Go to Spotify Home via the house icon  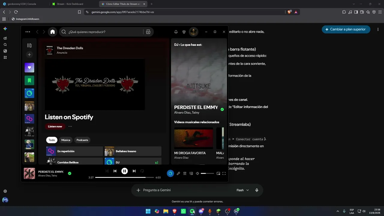pos(52,32)
